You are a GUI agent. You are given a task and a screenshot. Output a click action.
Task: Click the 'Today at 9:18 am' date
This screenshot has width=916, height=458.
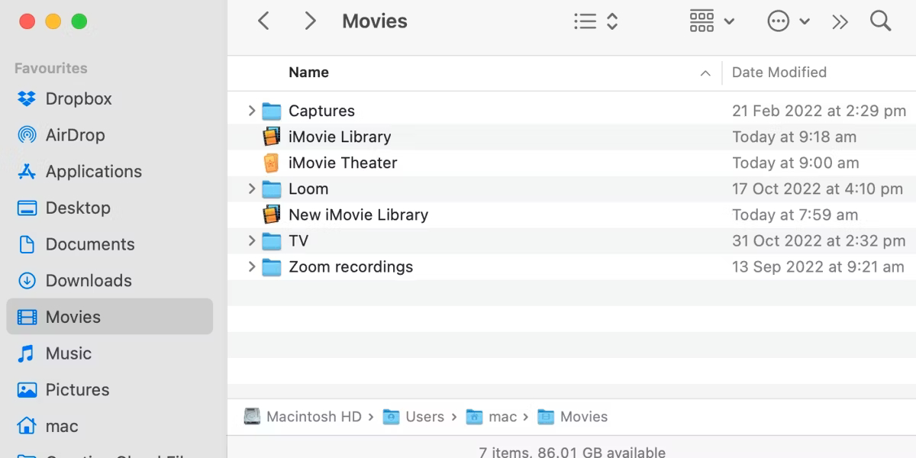794,137
